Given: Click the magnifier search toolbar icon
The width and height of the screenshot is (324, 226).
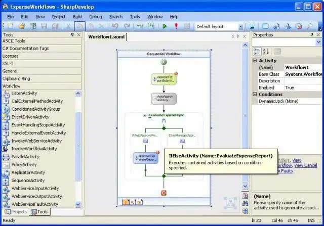Looking at the screenshot, I should tap(309, 26).
